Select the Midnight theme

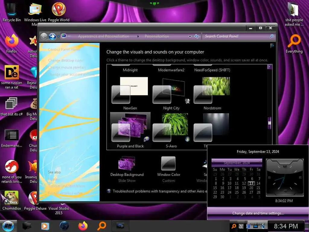pos(130,70)
